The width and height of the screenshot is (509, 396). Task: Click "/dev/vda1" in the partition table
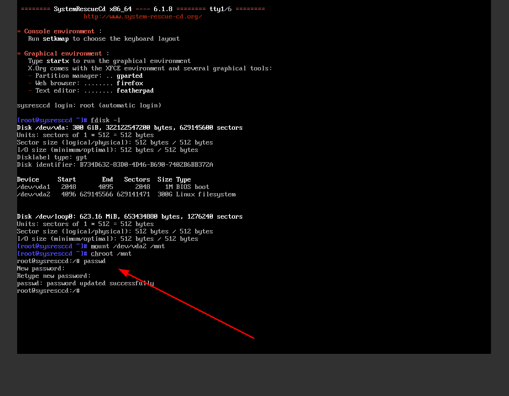33,187
